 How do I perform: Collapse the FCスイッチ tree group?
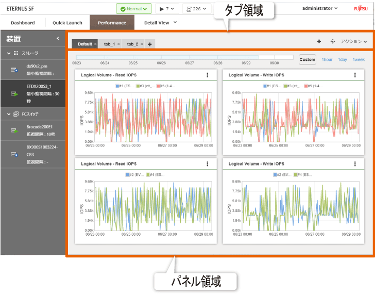[x=9, y=114]
